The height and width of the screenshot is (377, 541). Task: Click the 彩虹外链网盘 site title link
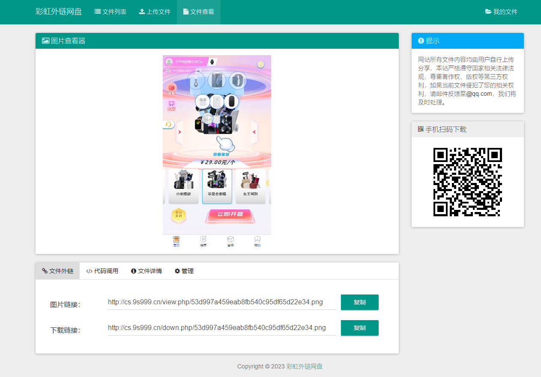point(59,12)
